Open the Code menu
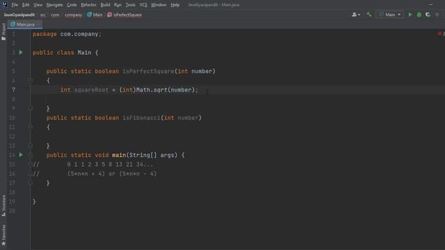 pos(72,5)
